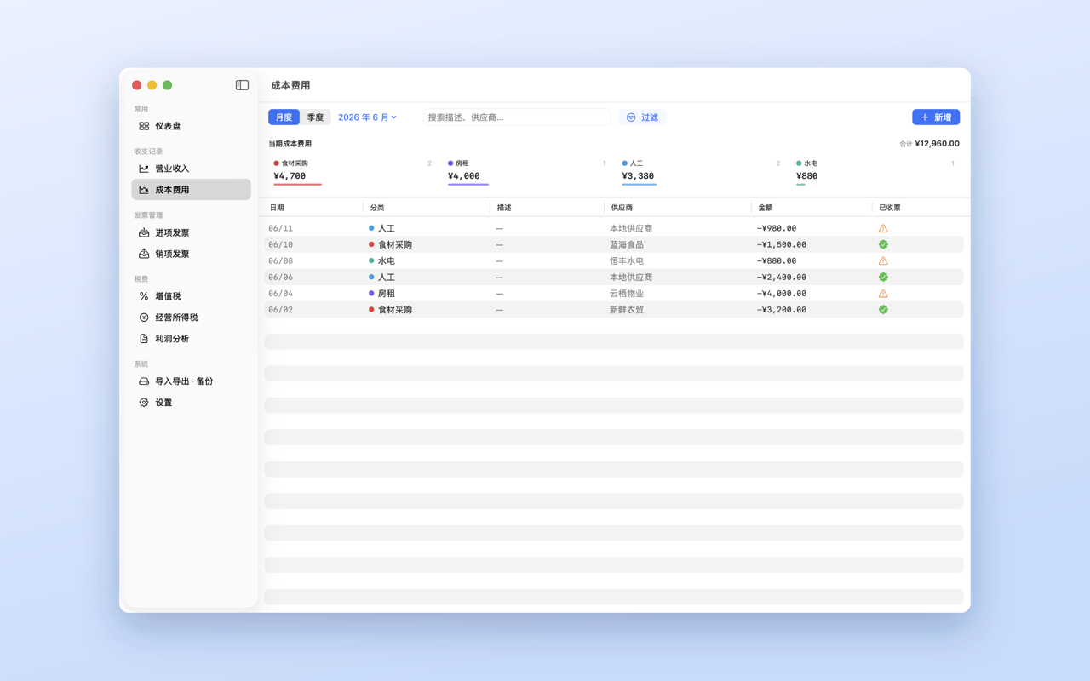
Task: Open 经营所得税 in the sidebar
Action: tap(191, 318)
